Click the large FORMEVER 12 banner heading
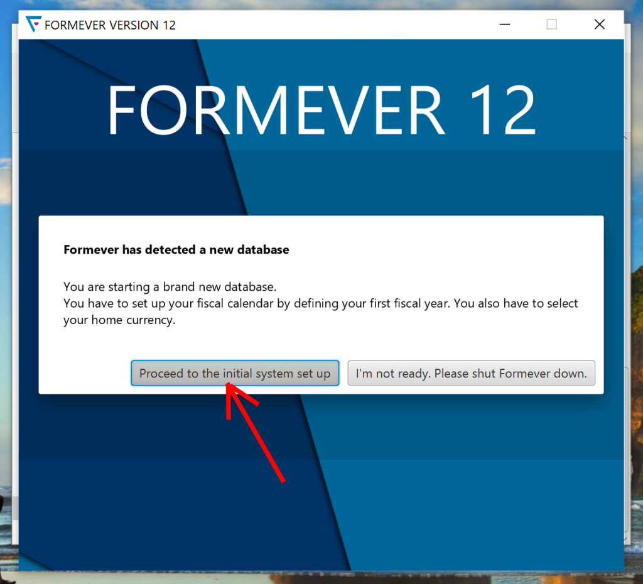 click(321, 109)
